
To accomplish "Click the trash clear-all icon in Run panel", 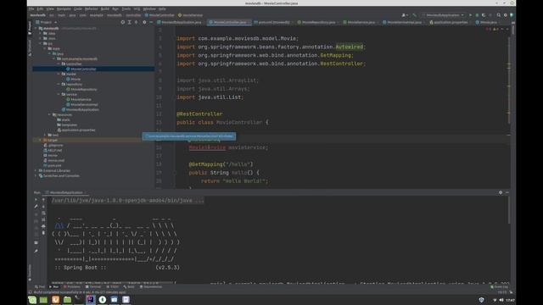I will 43,233.
